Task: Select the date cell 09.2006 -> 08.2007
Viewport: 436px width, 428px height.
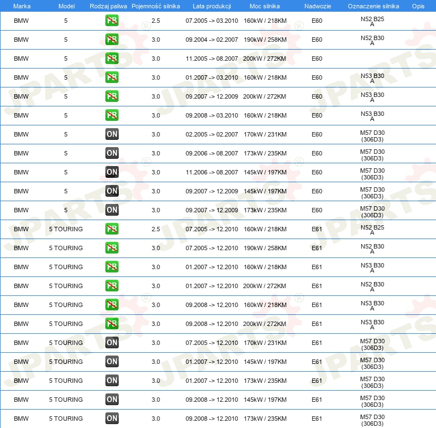Action: click(212, 153)
